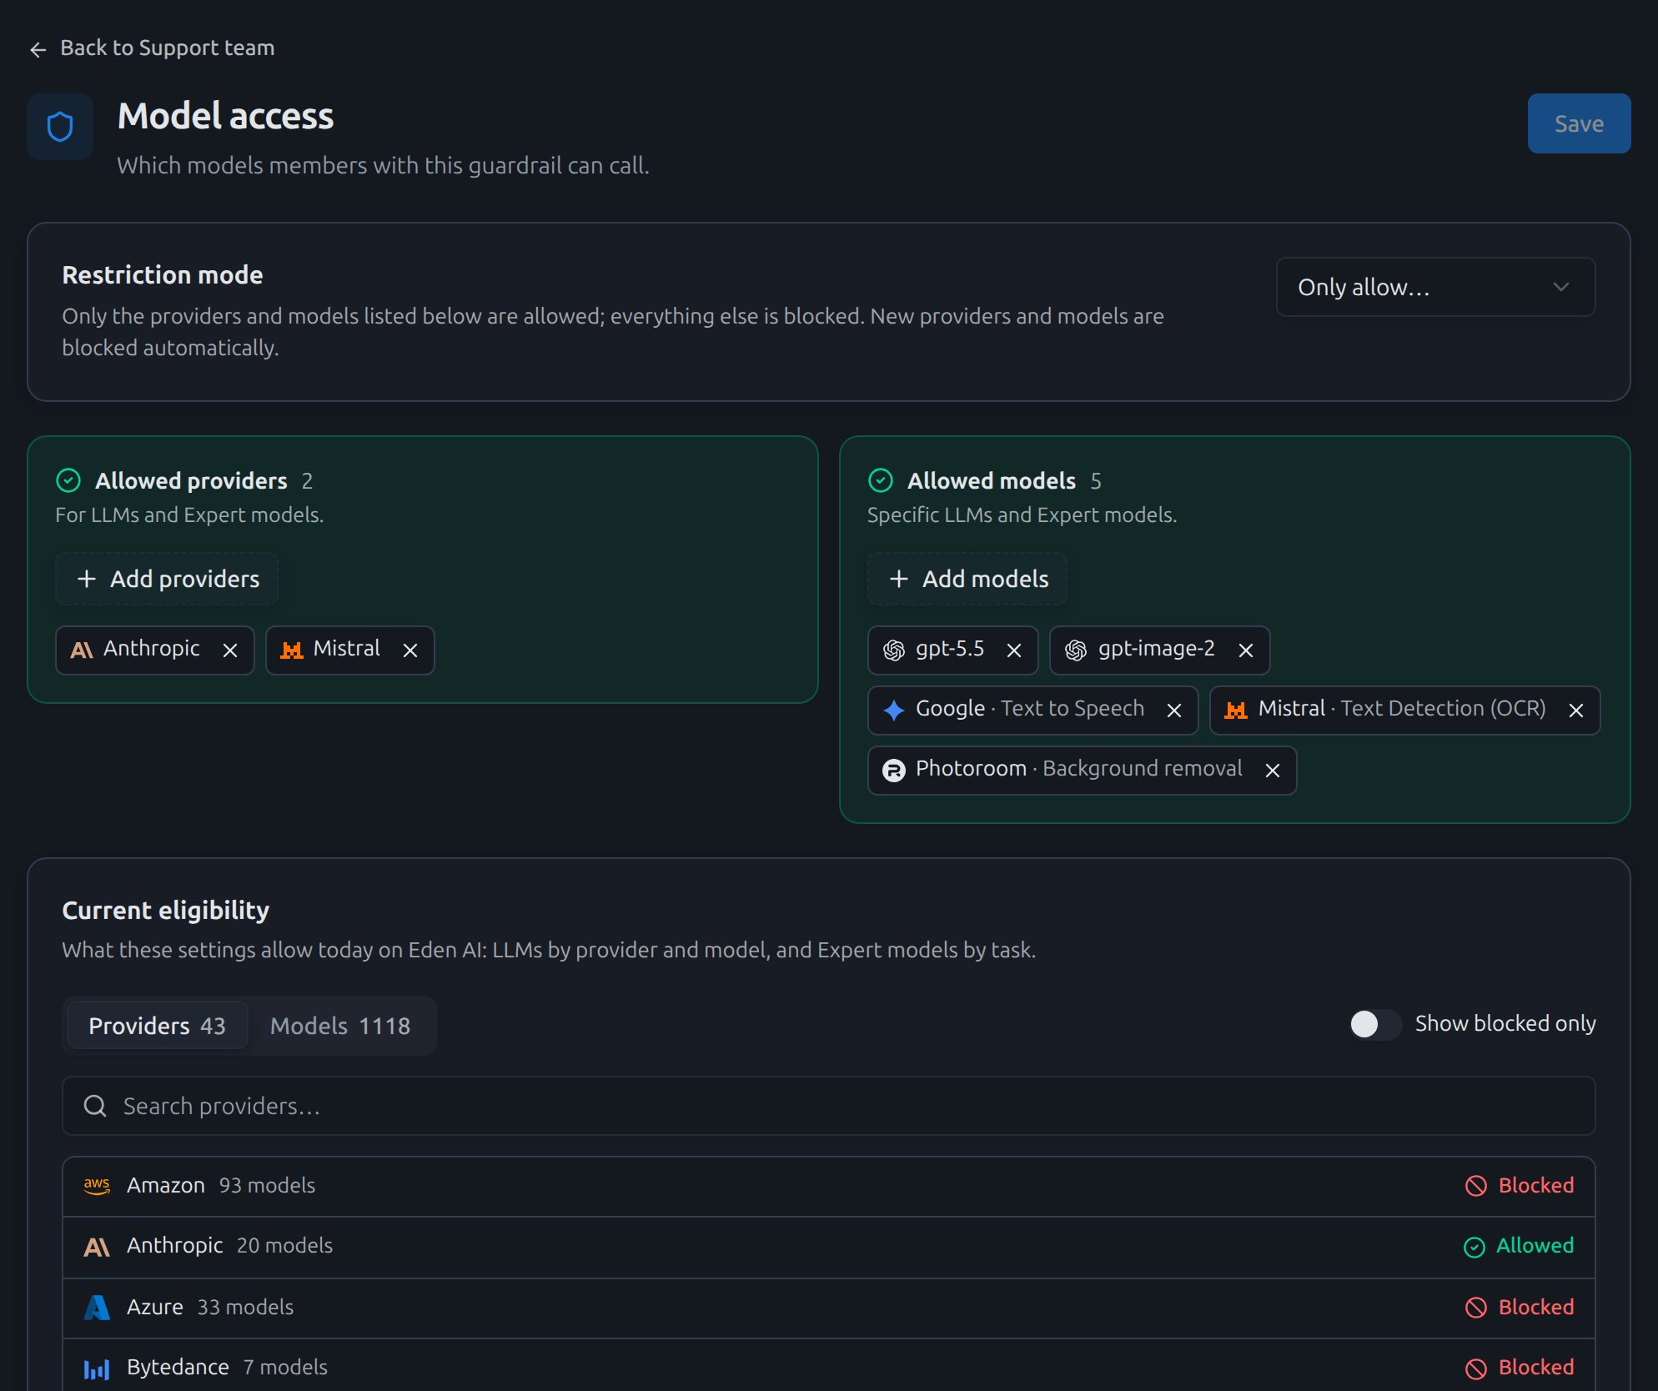Screen dimensions: 1658x1391
Task: Click Add models button
Action: pyautogui.click(x=967, y=579)
